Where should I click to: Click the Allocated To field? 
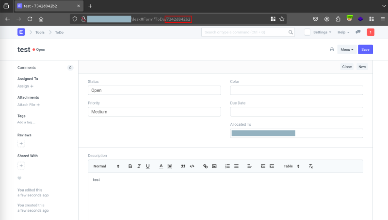(x=296, y=133)
